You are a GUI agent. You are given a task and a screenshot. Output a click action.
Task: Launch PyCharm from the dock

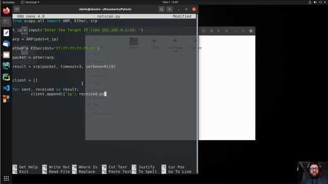[x=6, y=77]
